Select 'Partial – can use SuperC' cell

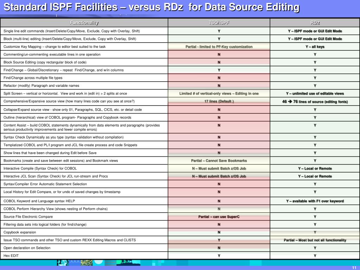[x=219, y=217]
